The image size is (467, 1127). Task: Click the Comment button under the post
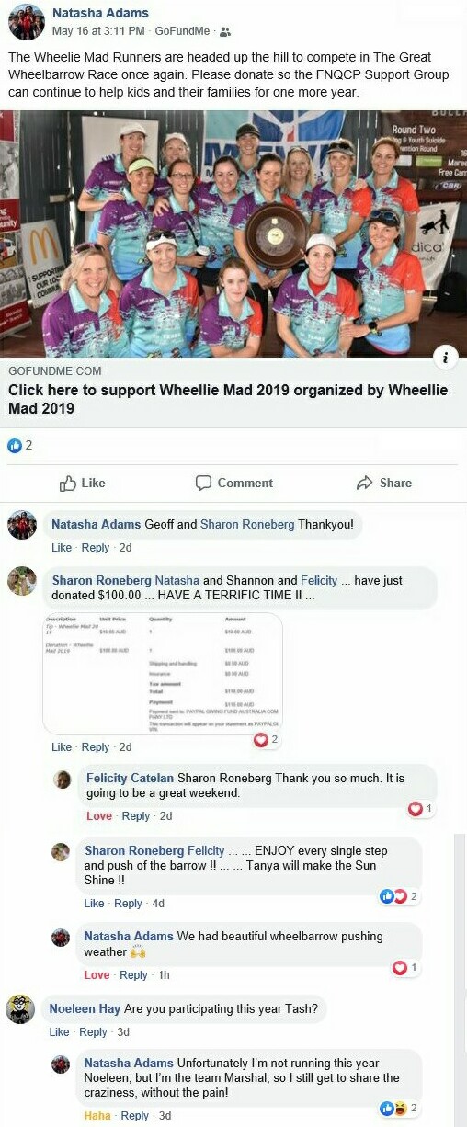click(234, 483)
